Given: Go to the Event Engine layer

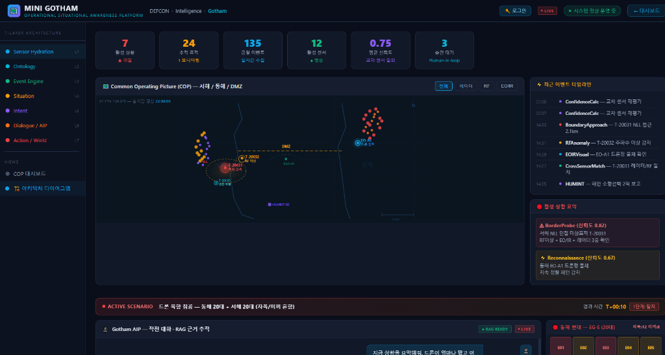Looking at the screenshot, I should [x=29, y=81].
